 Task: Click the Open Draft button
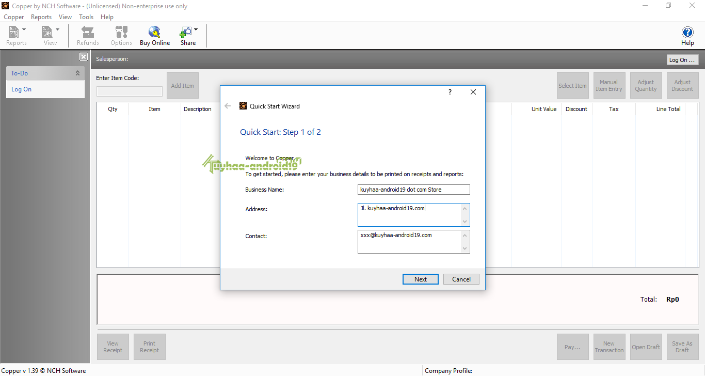coord(646,347)
